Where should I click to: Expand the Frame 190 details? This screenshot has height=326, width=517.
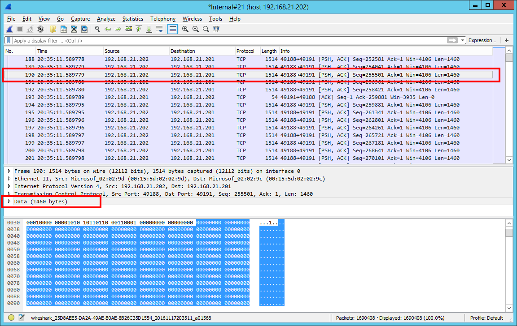(x=9, y=171)
